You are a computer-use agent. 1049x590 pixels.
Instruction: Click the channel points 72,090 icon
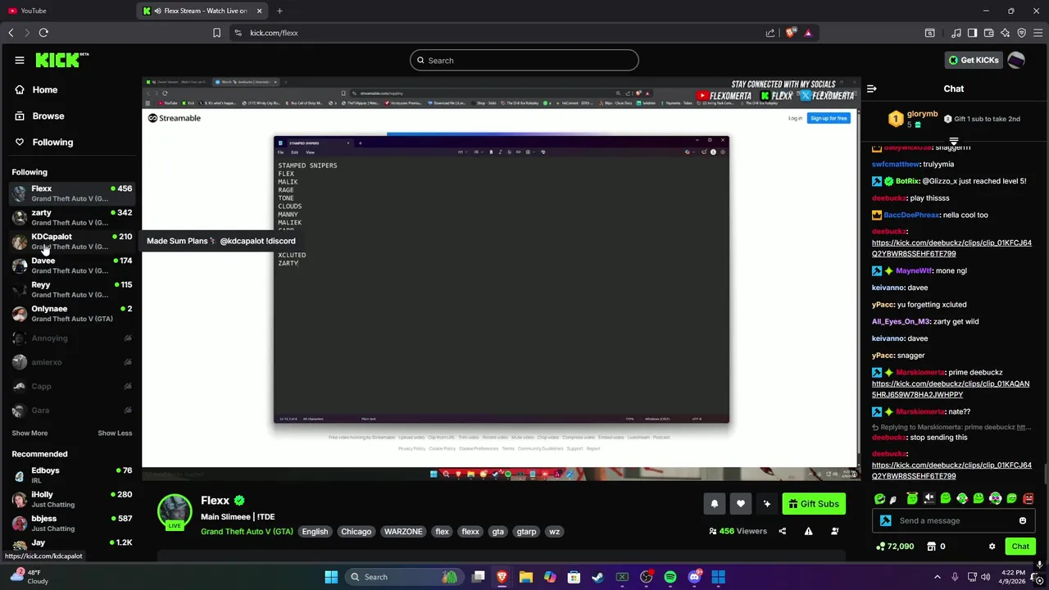pyautogui.click(x=880, y=547)
